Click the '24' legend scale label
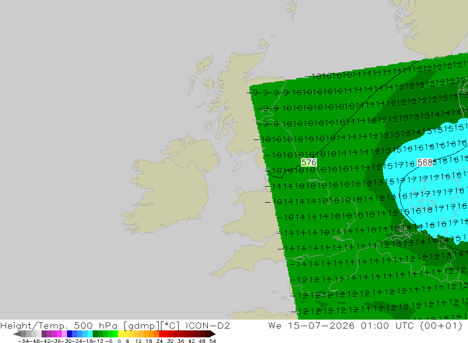 [160, 341]
